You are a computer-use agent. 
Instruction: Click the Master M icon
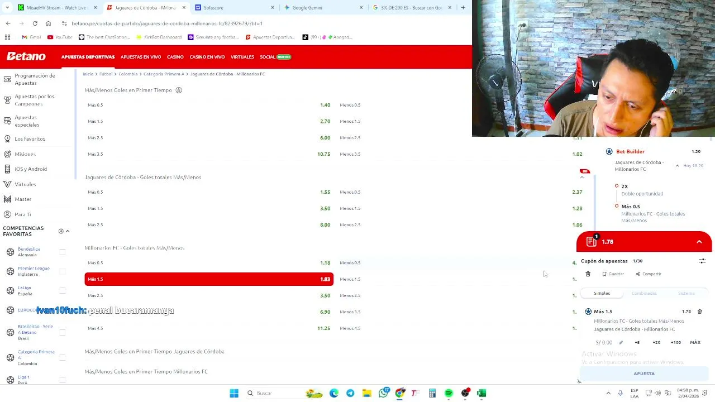(7, 199)
